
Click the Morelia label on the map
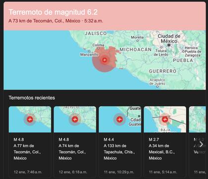(137, 37)
